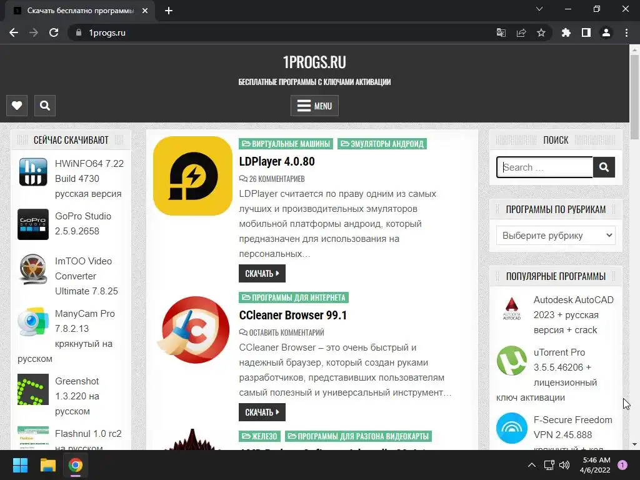Open 'F-Secure Freedome VPN 2.45.888' link
The height and width of the screenshot is (480, 640).
(x=572, y=427)
